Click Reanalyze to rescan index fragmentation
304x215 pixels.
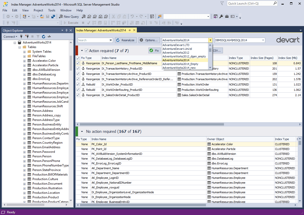(126, 40)
